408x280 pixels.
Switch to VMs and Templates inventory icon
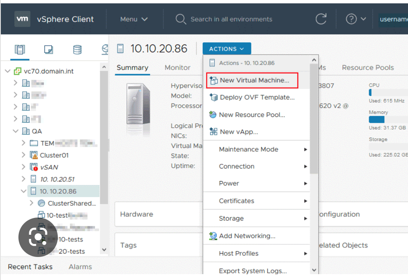(x=49, y=49)
